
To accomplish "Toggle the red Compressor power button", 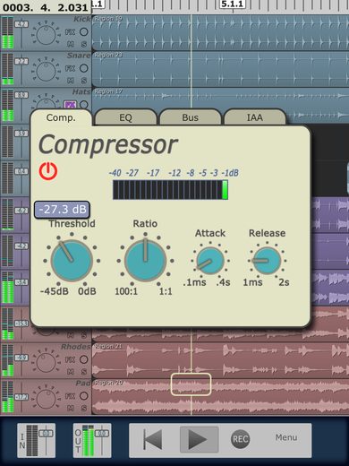I will [x=48, y=171].
